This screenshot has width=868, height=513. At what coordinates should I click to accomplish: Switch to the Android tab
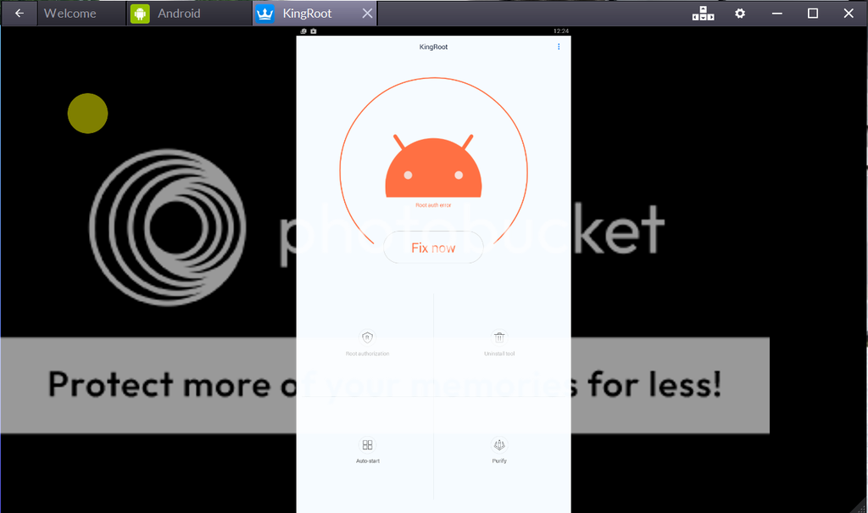(x=179, y=14)
